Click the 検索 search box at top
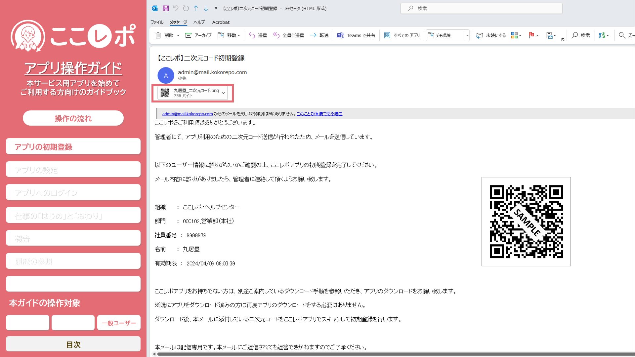 click(481, 8)
